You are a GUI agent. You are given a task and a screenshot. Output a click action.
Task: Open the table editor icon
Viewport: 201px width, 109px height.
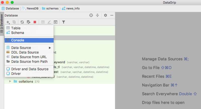coord(43,22)
